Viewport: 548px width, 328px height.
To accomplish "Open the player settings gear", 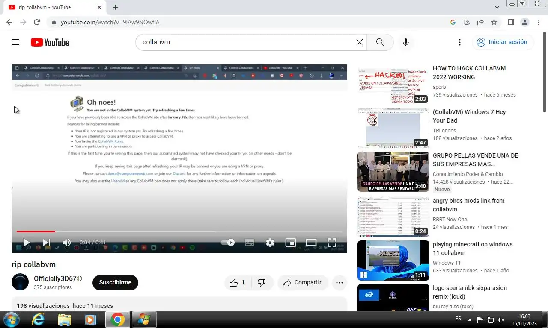I will coord(270,243).
